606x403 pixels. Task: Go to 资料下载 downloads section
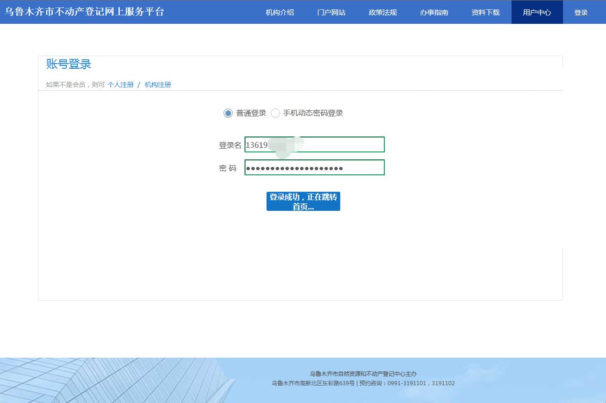point(485,13)
